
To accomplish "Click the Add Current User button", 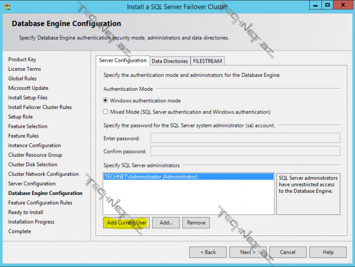I will (x=127, y=222).
